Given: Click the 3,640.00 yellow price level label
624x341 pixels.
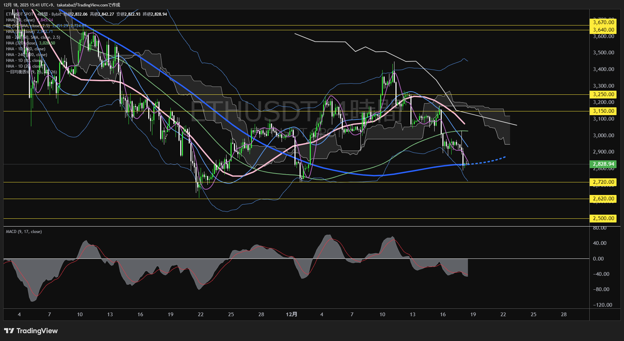Looking at the screenshot, I should pyautogui.click(x=603, y=30).
